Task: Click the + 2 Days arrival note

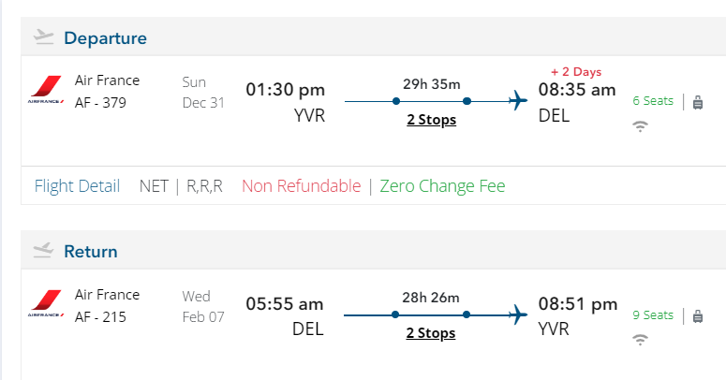Action: tap(576, 72)
